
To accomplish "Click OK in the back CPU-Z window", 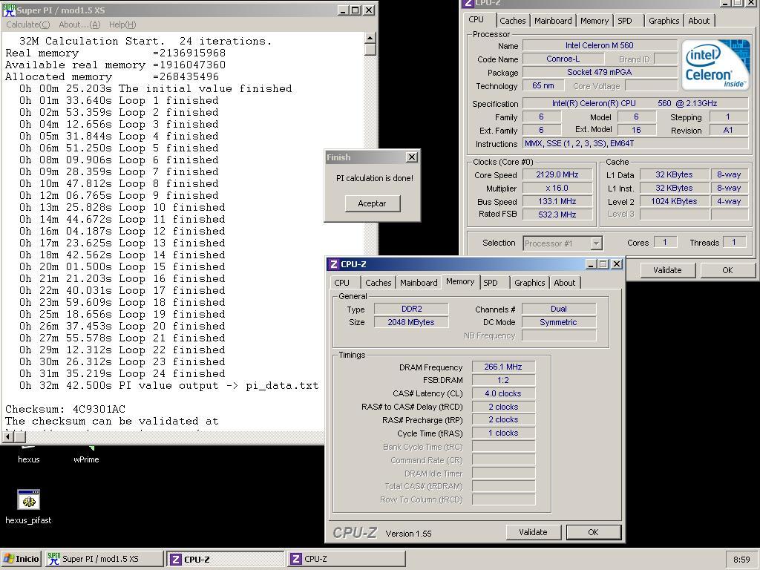I will tap(727, 270).
